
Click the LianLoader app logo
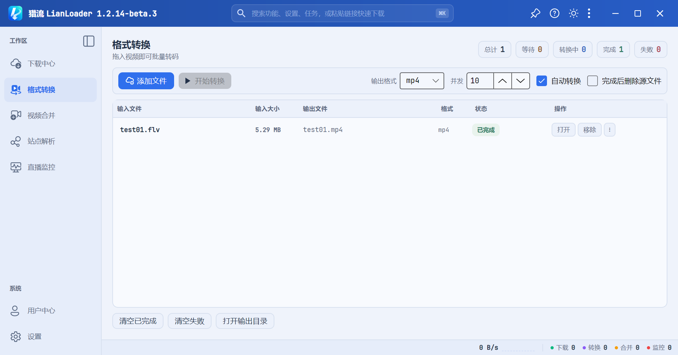16,13
